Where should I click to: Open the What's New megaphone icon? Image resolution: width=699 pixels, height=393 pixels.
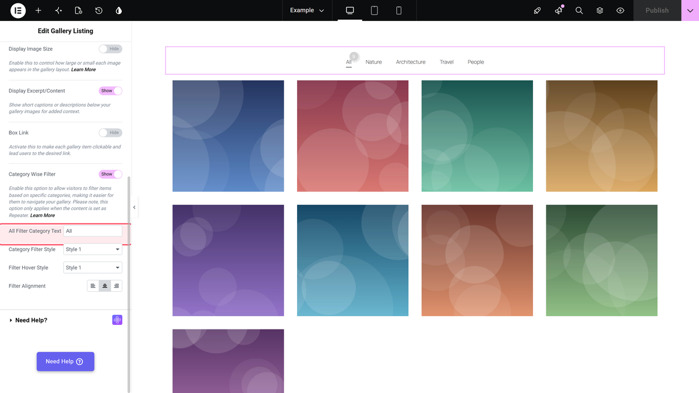pyautogui.click(x=559, y=10)
